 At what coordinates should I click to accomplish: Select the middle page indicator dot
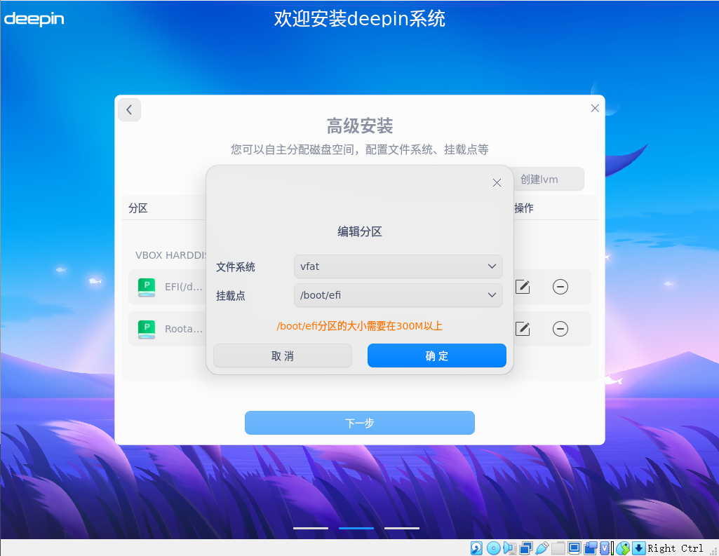pos(356,528)
